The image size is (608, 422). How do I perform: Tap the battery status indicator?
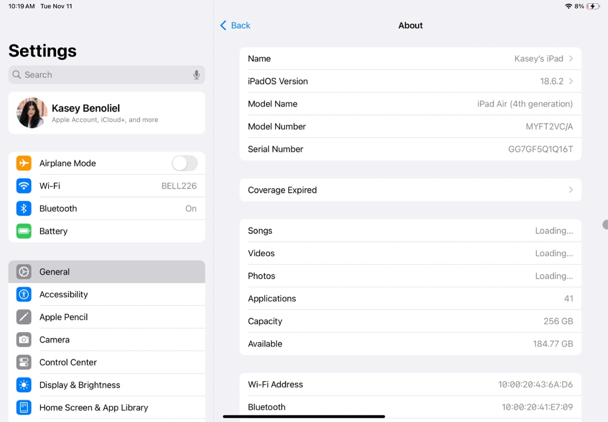coord(593,6)
